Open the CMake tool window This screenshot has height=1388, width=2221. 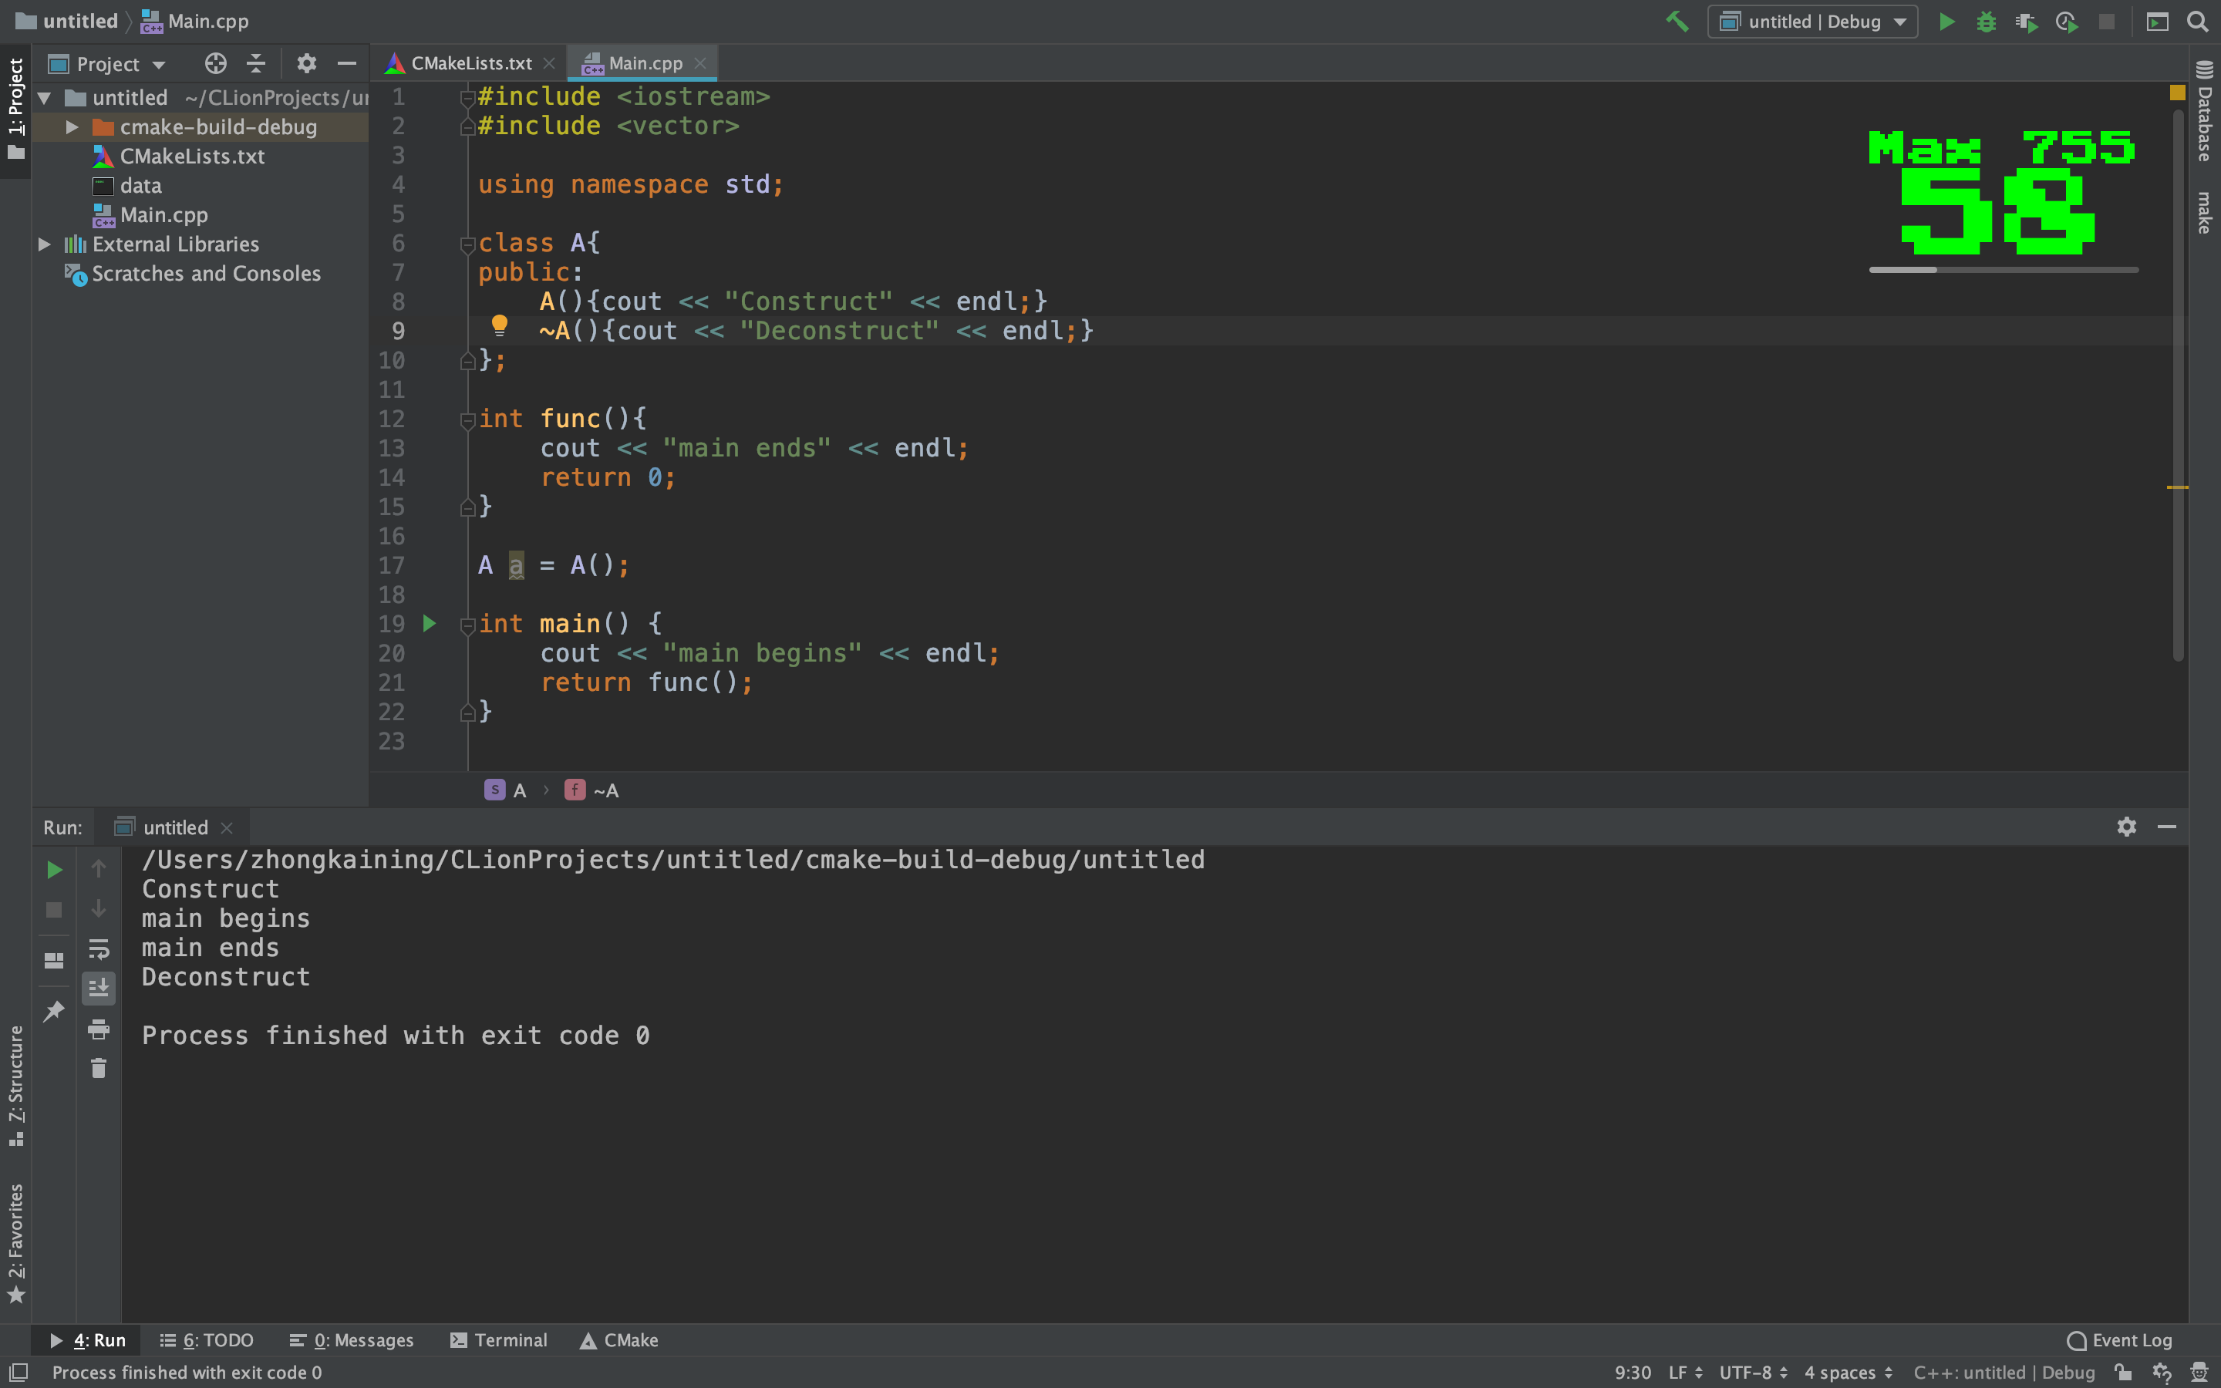tap(618, 1339)
